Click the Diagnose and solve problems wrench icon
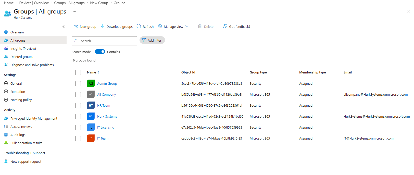Image resolution: width=414 pixels, height=175 pixels. pos(6,65)
